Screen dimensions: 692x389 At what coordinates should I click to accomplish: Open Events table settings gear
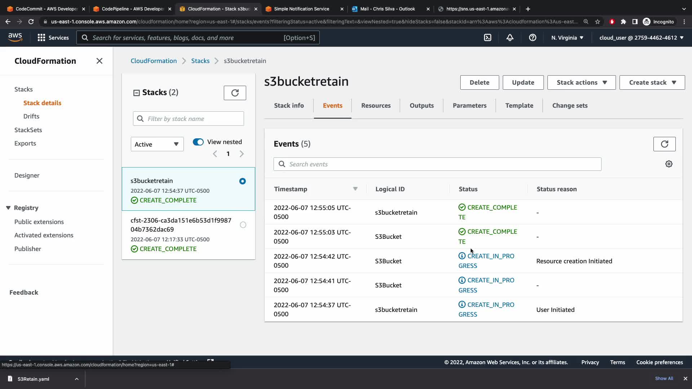click(x=669, y=164)
